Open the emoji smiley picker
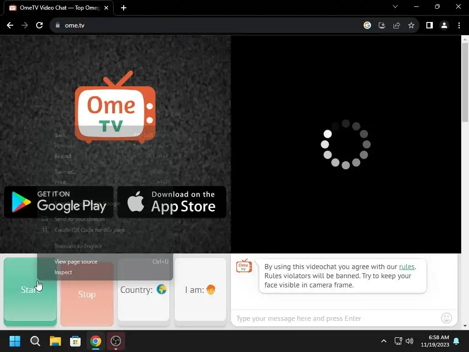The height and width of the screenshot is (352, 469). (446, 318)
